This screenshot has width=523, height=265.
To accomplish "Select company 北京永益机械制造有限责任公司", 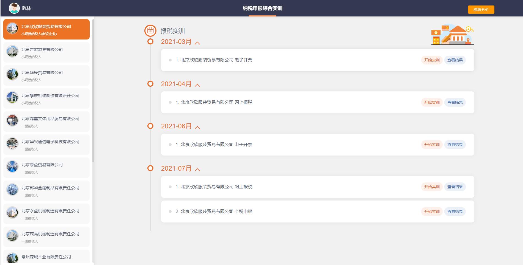I will (46, 214).
